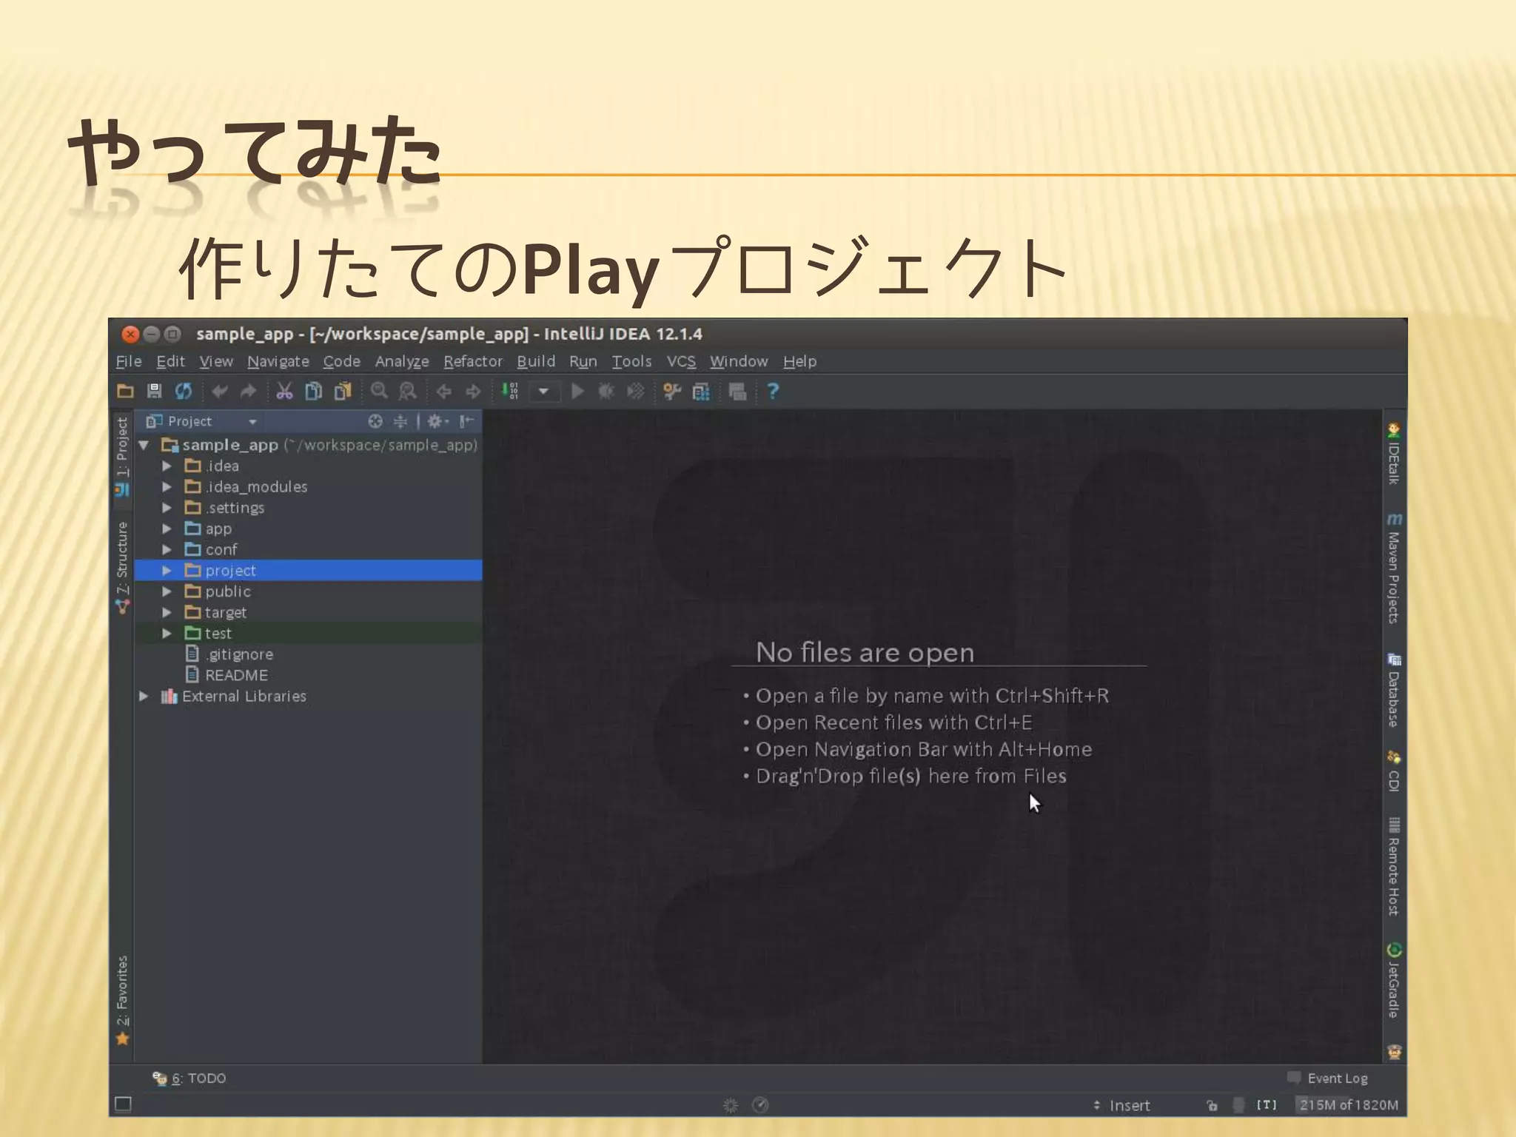
Task: Click the Replace icon in toolbar
Action: 408,391
